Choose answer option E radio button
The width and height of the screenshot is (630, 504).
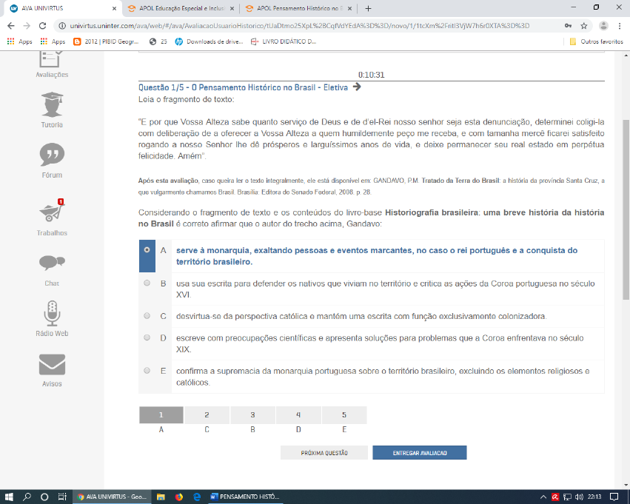pos(147,370)
